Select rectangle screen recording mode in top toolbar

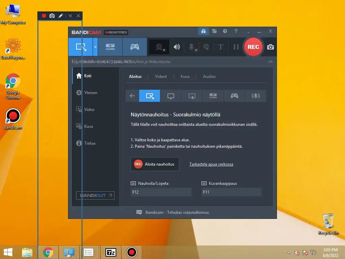[81, 47]
